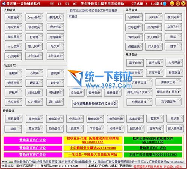Play the 铜锣声音 gong sound
The height and width of the screenshot is (169, 187).
click(13, 83)
